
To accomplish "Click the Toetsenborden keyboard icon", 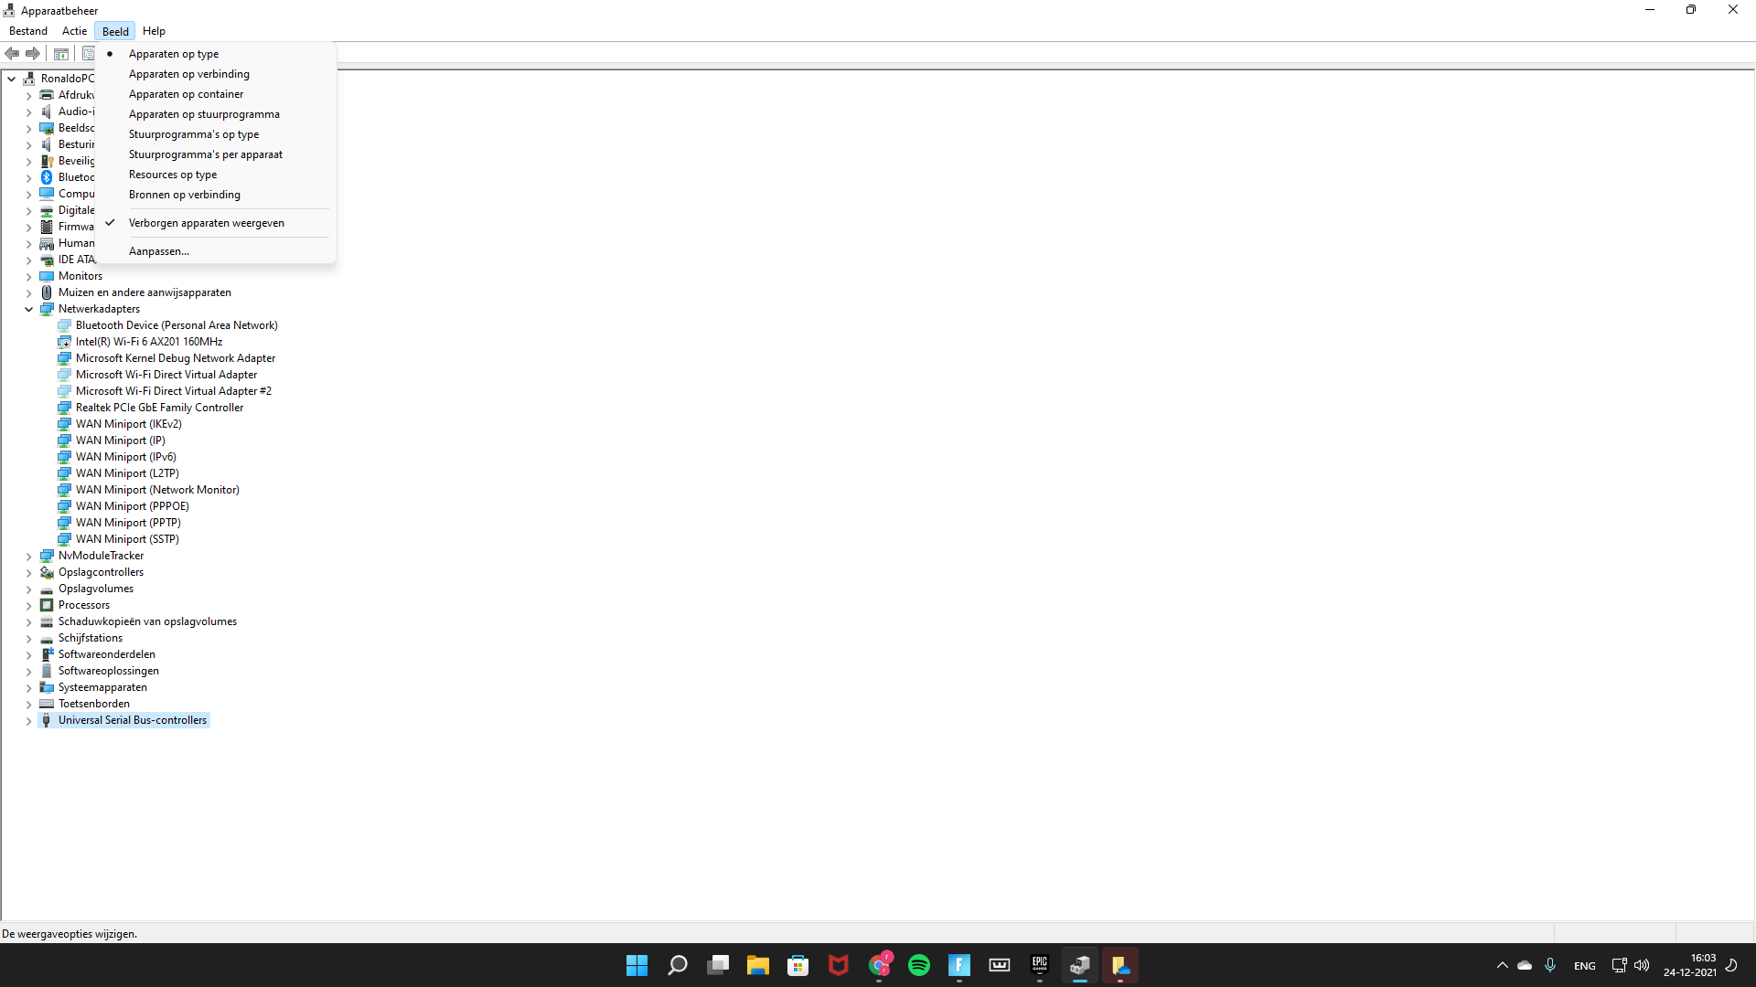I will (47, 704).
